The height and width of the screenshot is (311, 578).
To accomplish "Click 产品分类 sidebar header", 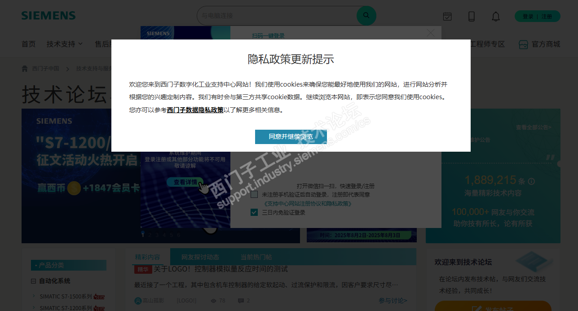I will point(68,265).
